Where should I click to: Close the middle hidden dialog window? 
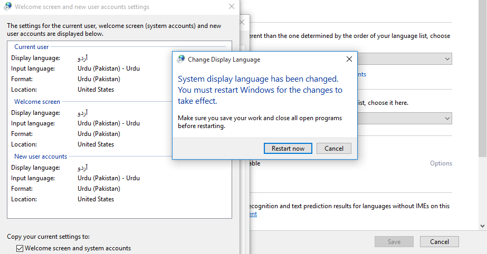[242, 22]
